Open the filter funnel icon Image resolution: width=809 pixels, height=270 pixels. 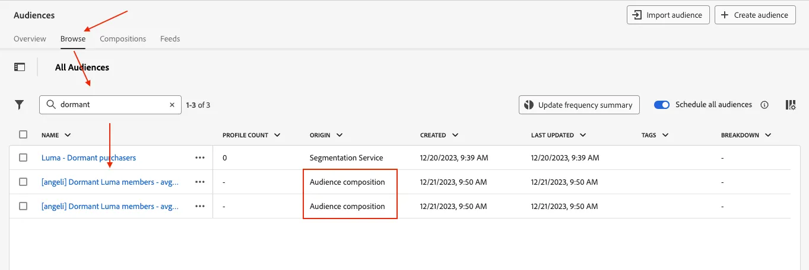click(20, 105)
